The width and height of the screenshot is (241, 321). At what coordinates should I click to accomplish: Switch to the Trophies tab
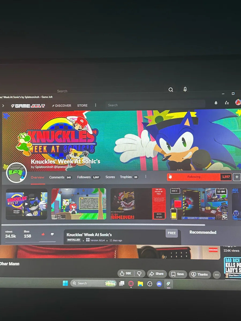click(x=129, y=177)
